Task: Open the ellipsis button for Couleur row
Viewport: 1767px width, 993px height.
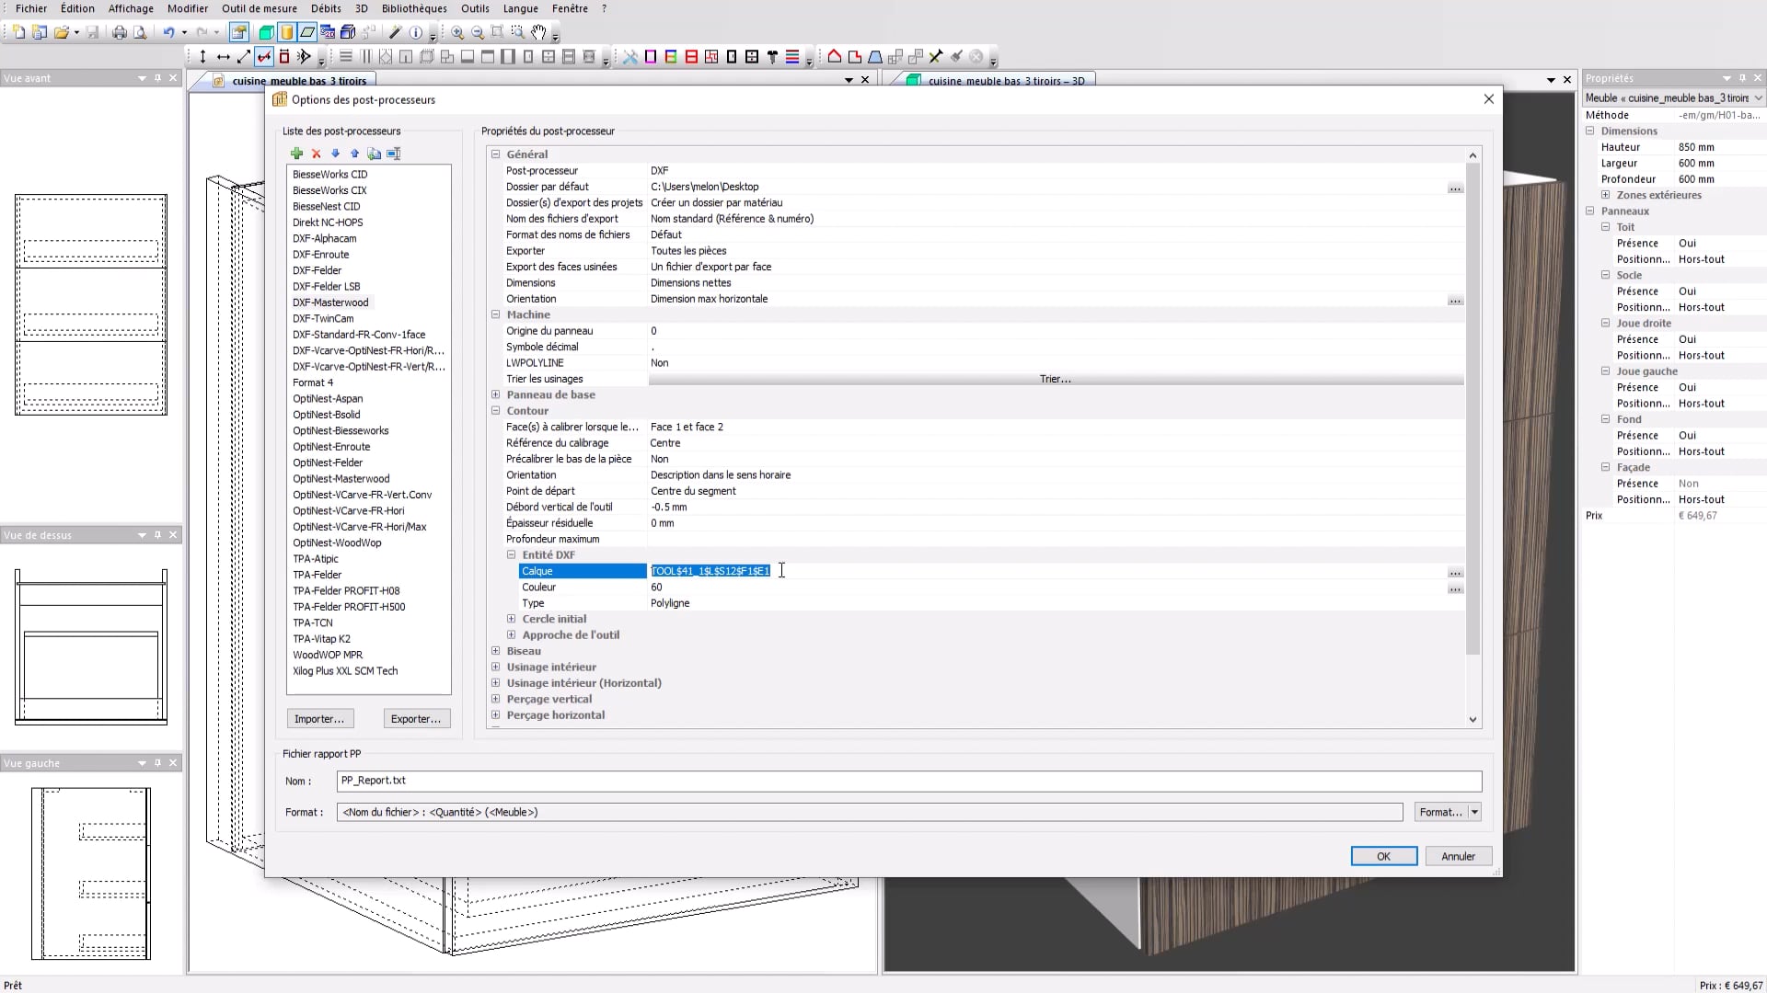Action: (1455, 588)
